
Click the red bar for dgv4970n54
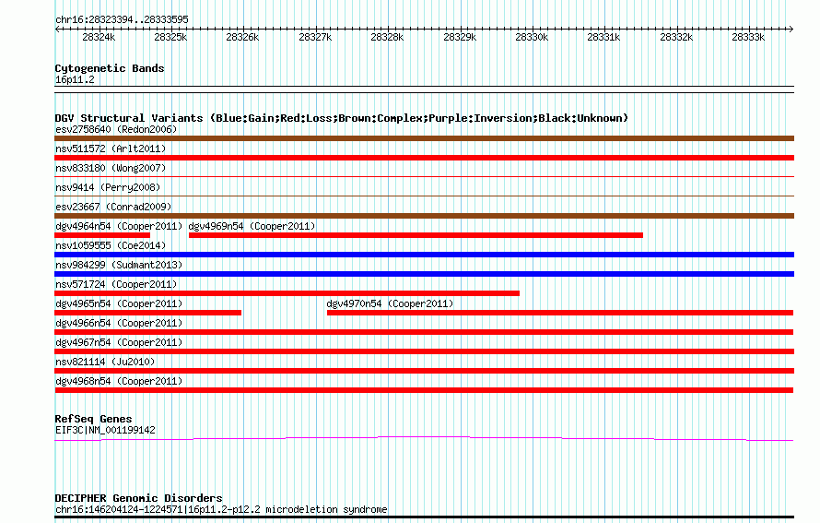tap(560, 313)
